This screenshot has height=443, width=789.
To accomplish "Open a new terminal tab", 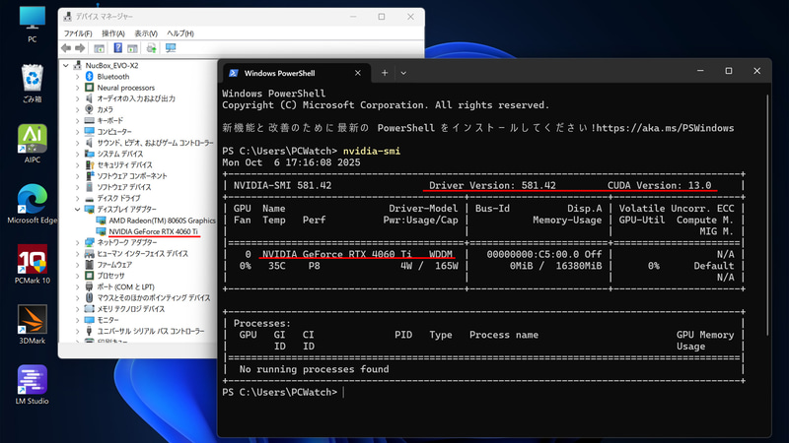I will point(385,73).
